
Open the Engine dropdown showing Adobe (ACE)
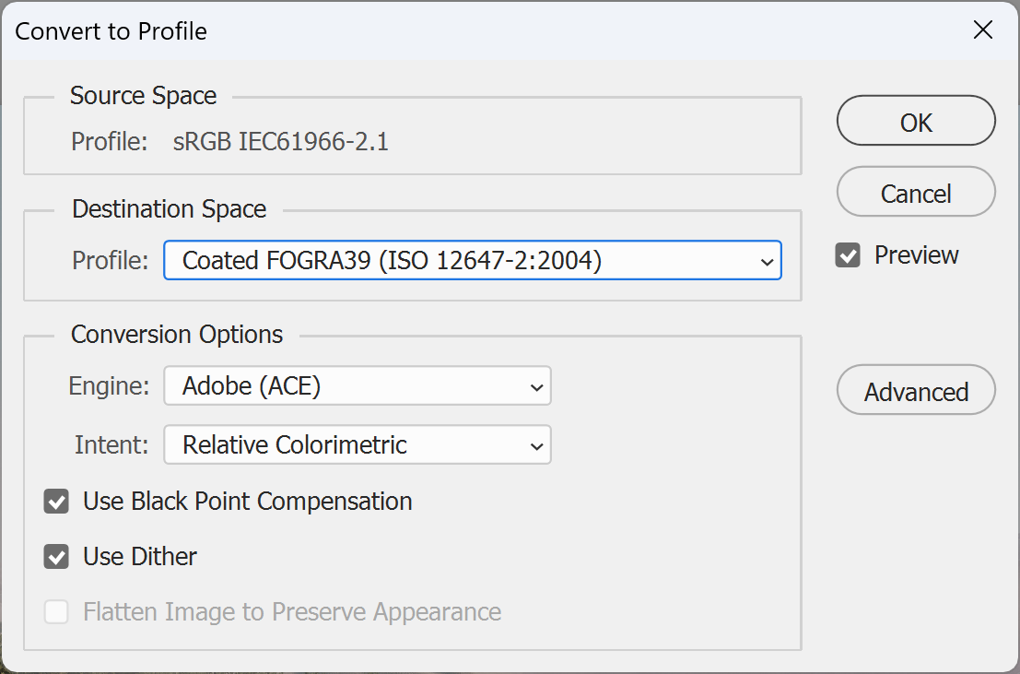358,385
